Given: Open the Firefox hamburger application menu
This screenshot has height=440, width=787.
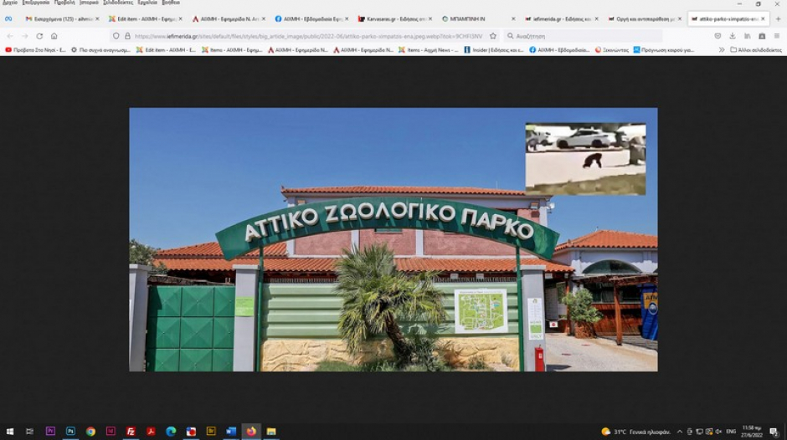Looking at the screenshot, I should 776,36.
